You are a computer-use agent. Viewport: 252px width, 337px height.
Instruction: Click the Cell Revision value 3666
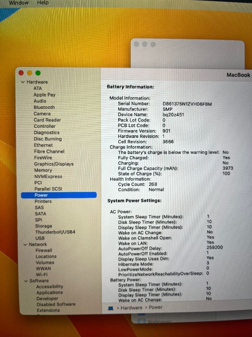168,142
